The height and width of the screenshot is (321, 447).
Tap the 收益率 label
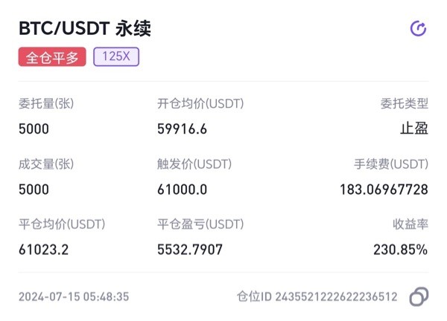tap(410, 224)
